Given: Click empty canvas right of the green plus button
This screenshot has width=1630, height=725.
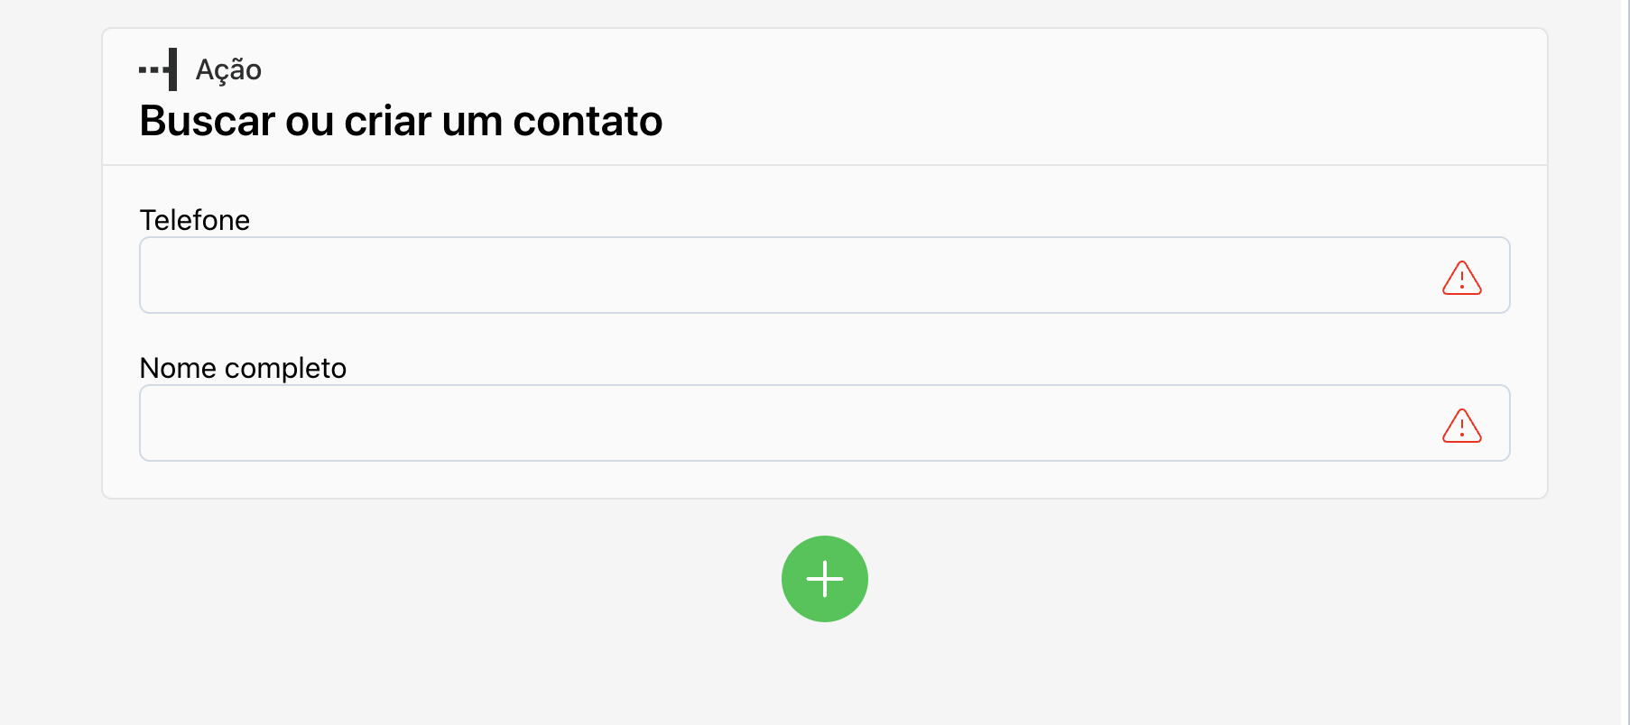Looking at the screenshot, I should click(x=1173, y=579).
